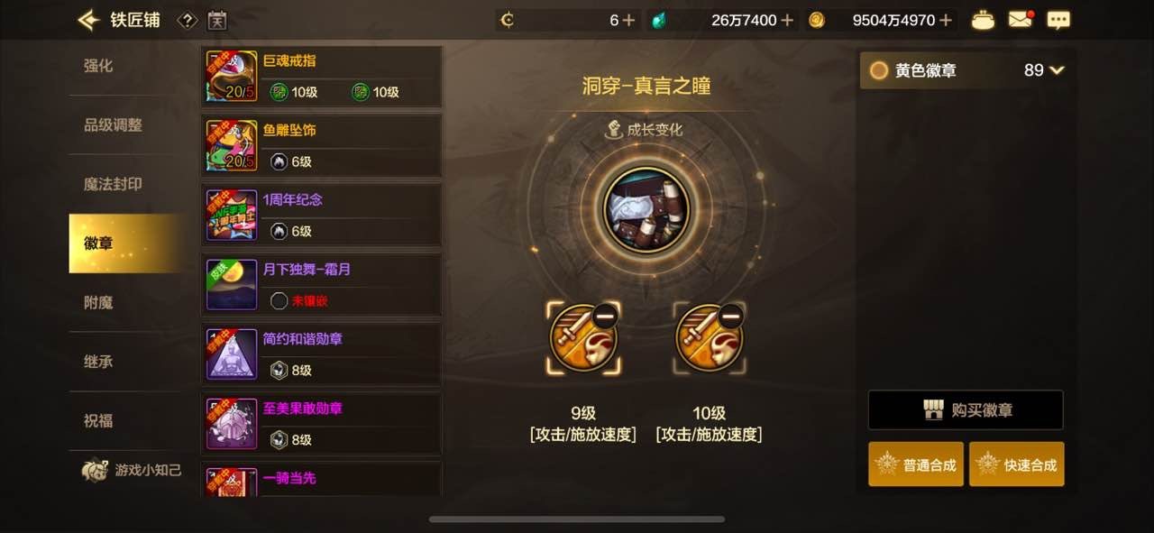Screen dimensions: 1154x533
Task: Tap the plus beside the gold coin amount
Action: pos(946,20)
